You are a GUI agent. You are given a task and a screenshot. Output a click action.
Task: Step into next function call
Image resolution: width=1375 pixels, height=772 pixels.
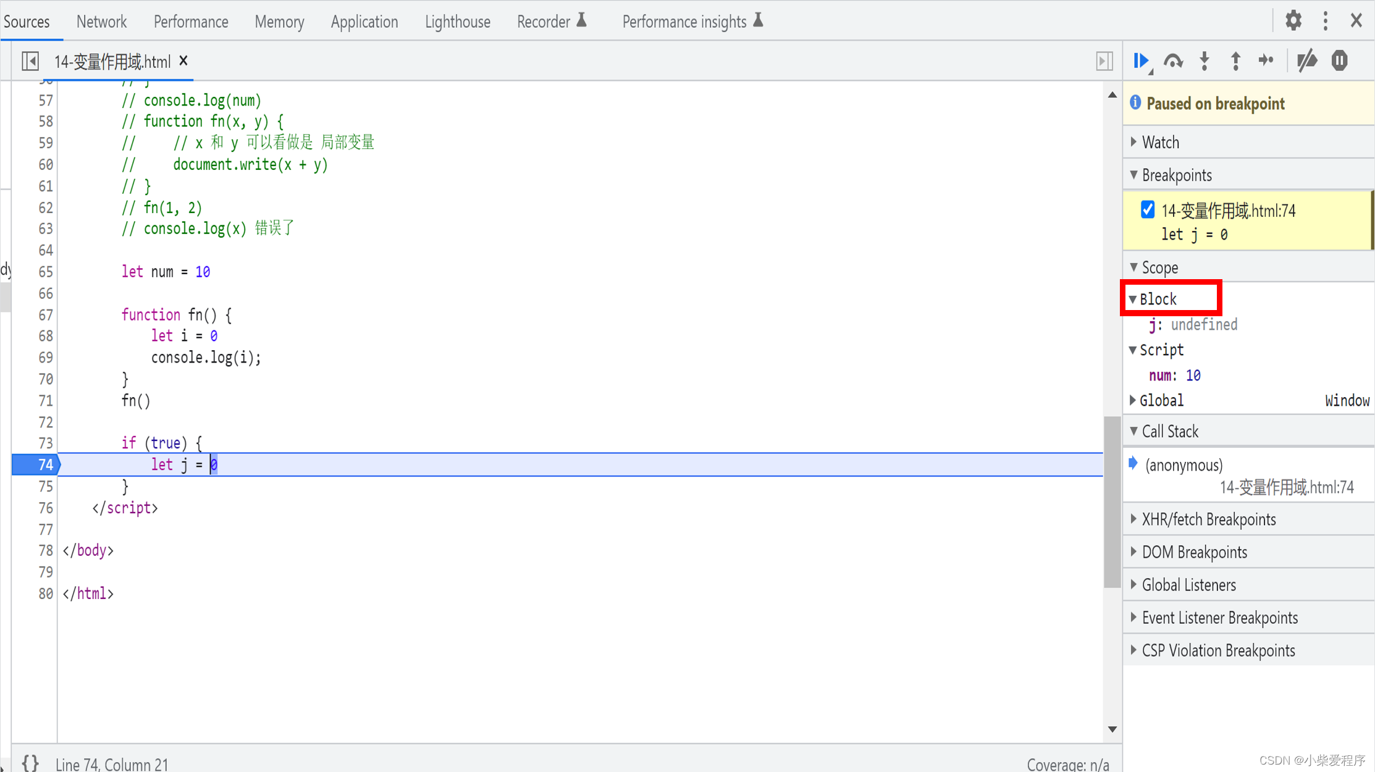coord(1204,61)
